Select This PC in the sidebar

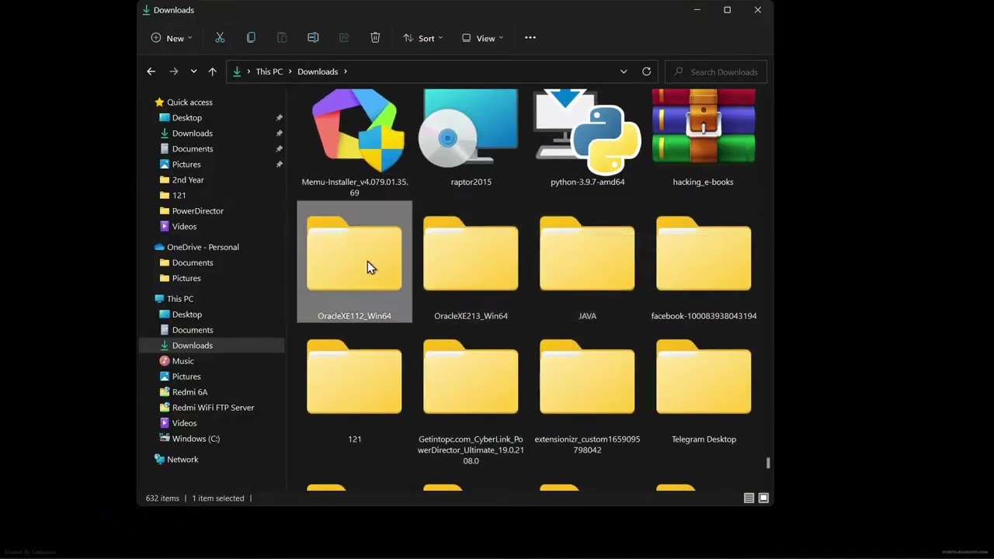(180, 299)
